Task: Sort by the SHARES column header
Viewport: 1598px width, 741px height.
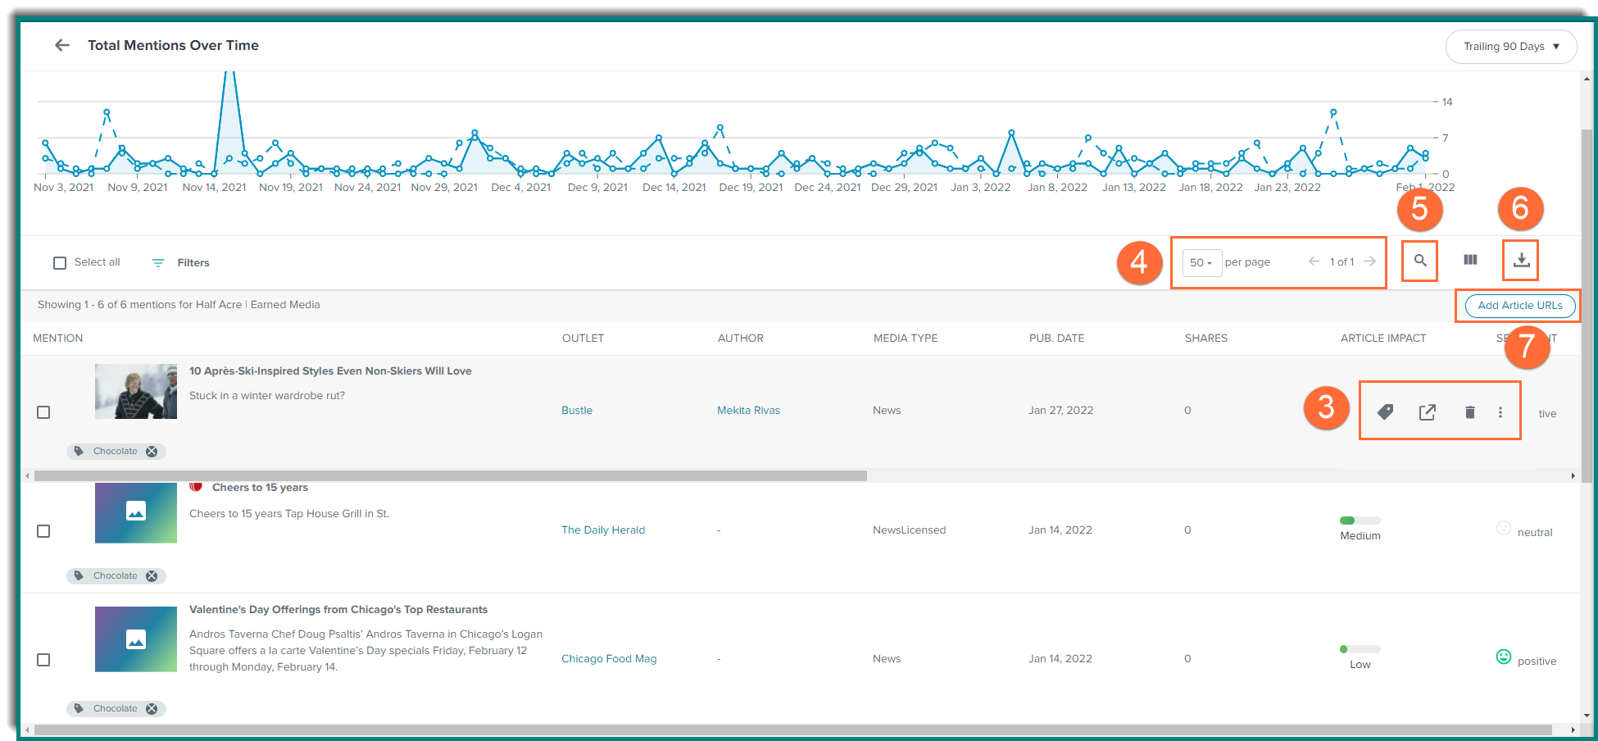Action: pyautogui.click(x=1206, y=339)
